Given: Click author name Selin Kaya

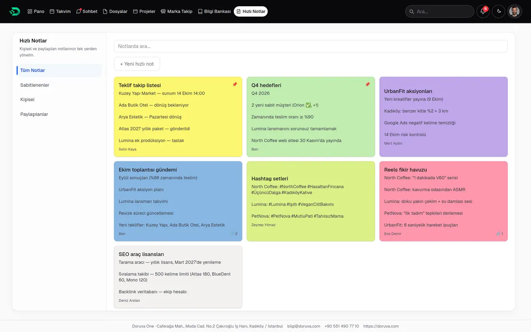Looking at the screenshot, I should point(127,149).
